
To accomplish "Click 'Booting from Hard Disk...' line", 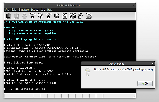I will [24, 80].
